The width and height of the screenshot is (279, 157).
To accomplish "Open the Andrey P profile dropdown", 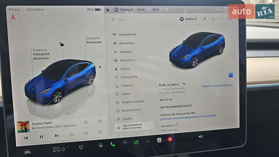I will [x=188, y=19].
